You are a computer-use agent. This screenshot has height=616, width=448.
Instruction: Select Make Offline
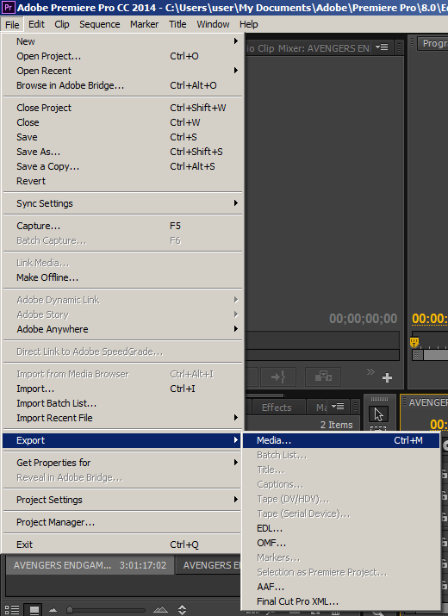(122, 277)
